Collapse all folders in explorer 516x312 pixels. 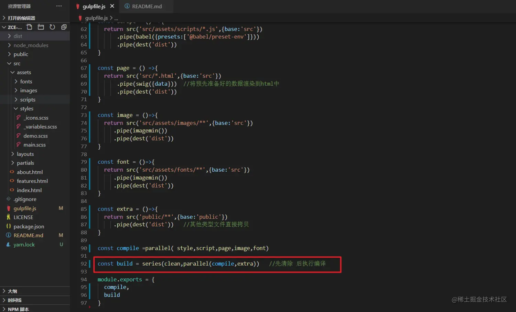coord(64,27)
